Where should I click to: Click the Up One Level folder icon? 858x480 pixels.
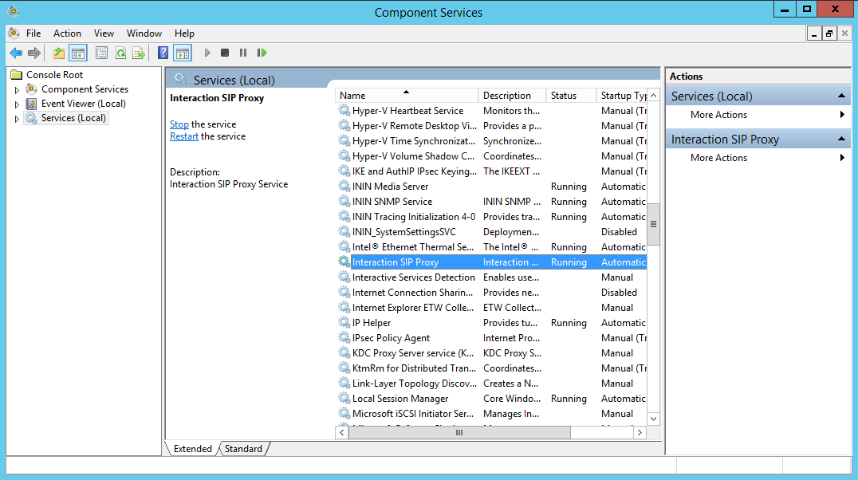(x=58, y=53)
